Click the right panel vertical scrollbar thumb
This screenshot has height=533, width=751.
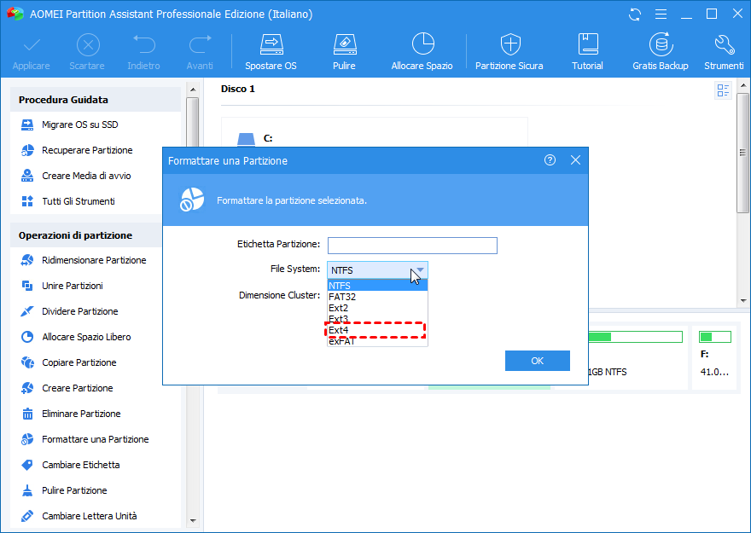click(742, 154)
